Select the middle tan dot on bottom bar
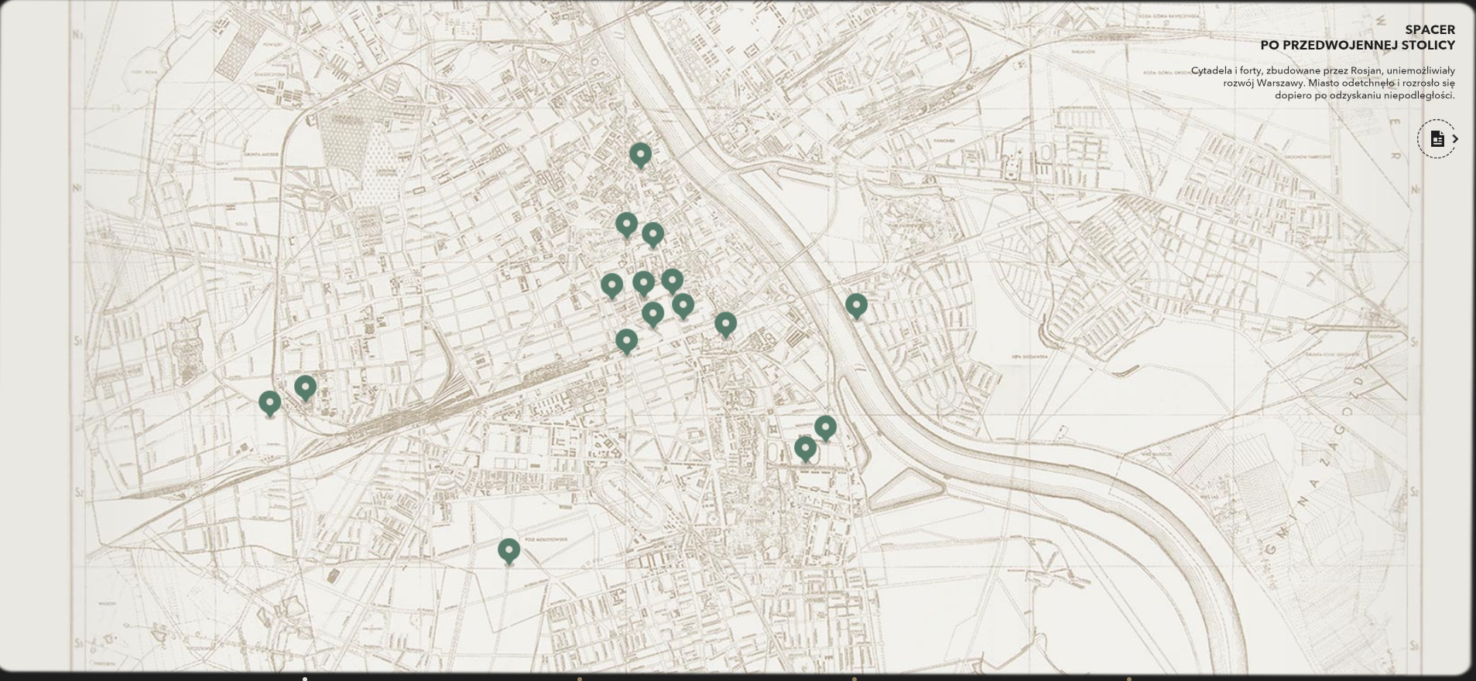 854,679
